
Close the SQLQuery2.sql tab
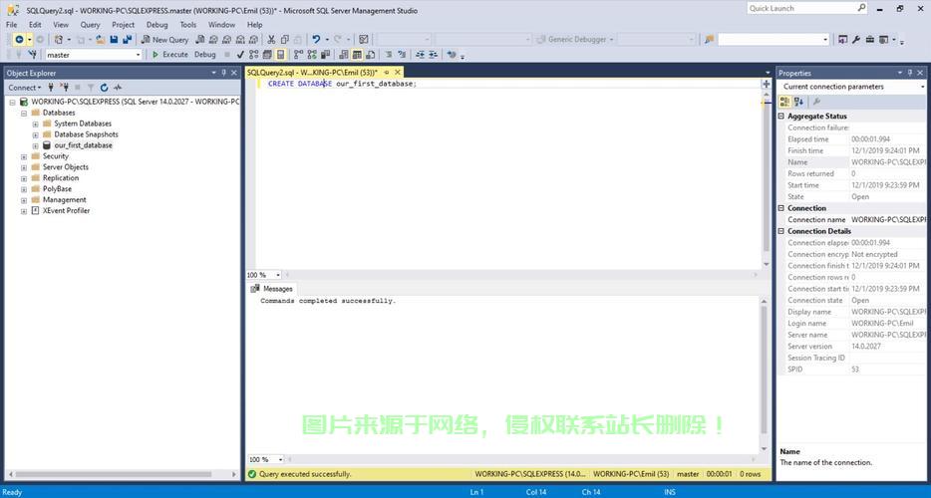pyautogui.click(x=398, y=73)
